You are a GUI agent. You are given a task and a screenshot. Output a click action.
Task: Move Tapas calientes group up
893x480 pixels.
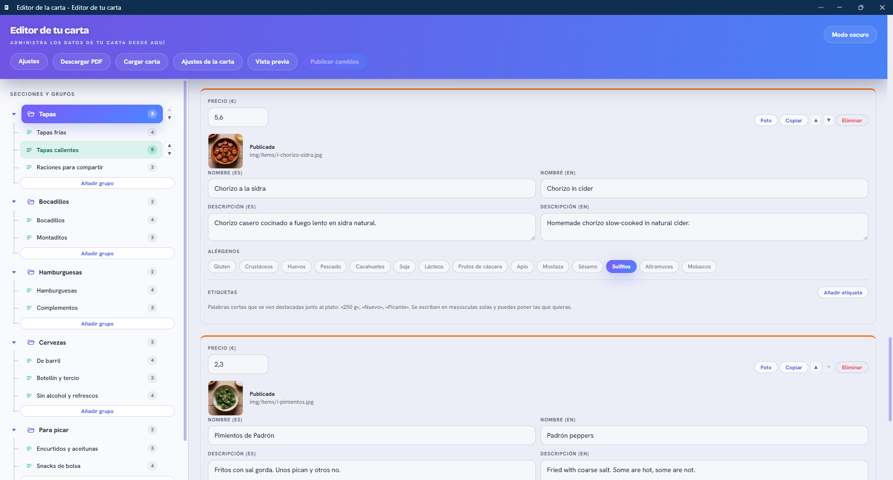click(170, 146)
